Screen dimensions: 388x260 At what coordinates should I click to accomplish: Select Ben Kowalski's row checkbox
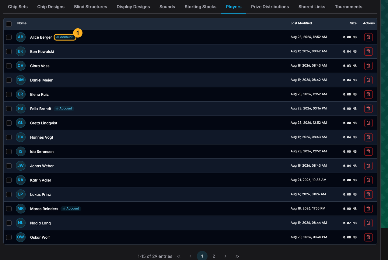[9, 51]
